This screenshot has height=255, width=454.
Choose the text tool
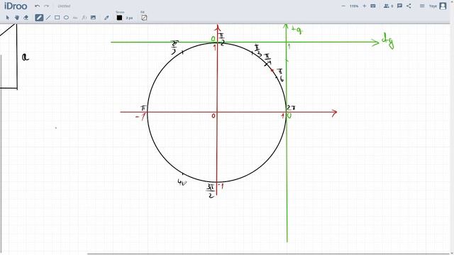click(75, 18)
